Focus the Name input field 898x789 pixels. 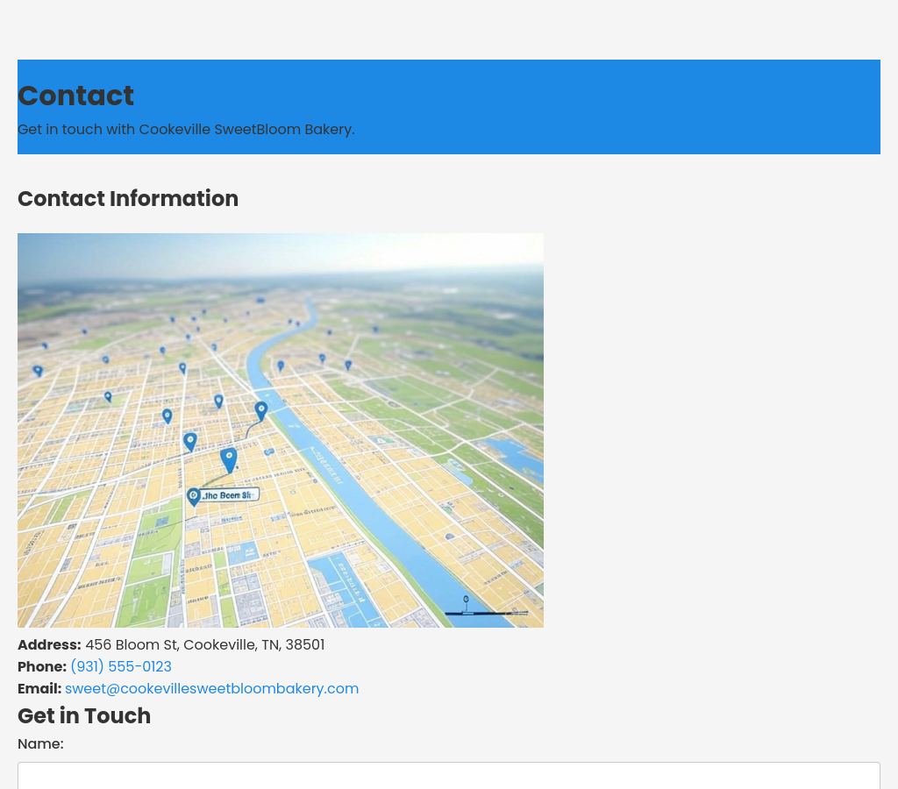tap(449, 776)
